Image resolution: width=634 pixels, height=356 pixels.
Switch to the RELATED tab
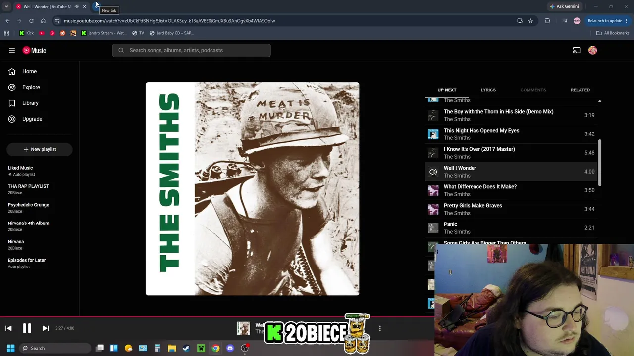[x=580, y=90]
